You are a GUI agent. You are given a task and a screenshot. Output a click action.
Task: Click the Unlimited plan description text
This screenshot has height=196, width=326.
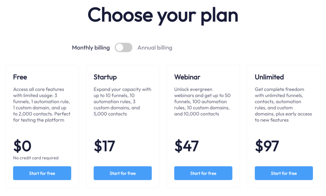tap(283, 105)
